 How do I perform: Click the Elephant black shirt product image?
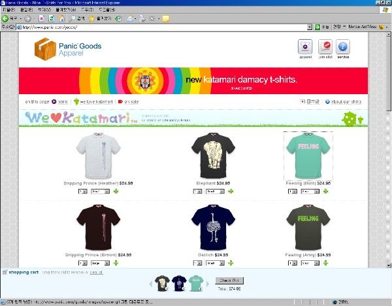(213, 156)
